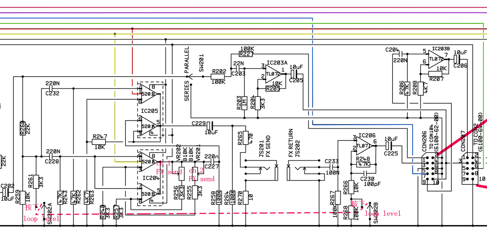Viewport: 487px width, 234px height.
Task: Select resistor R205 10K feedback box
Action: 273,88
